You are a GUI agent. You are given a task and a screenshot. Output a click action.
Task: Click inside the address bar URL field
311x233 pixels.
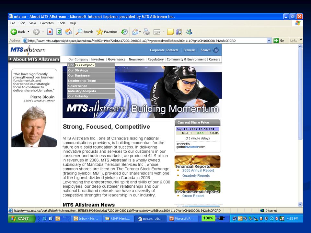click(147, 41)
